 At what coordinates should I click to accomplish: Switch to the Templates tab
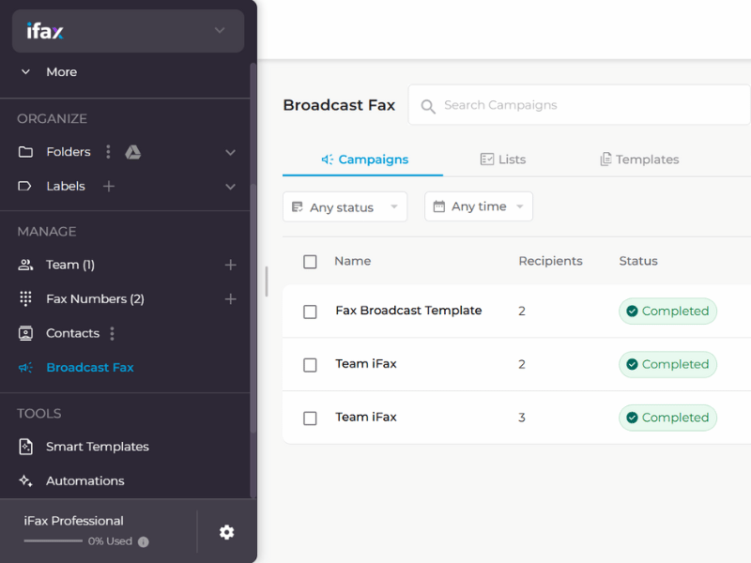tap(639, 160)
